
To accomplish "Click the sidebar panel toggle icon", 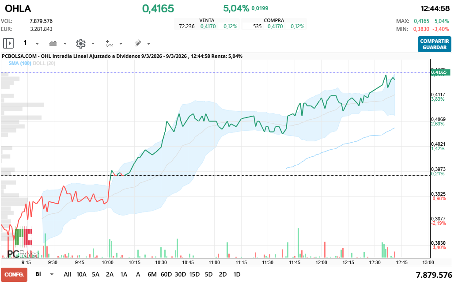I will coord(8,43).
